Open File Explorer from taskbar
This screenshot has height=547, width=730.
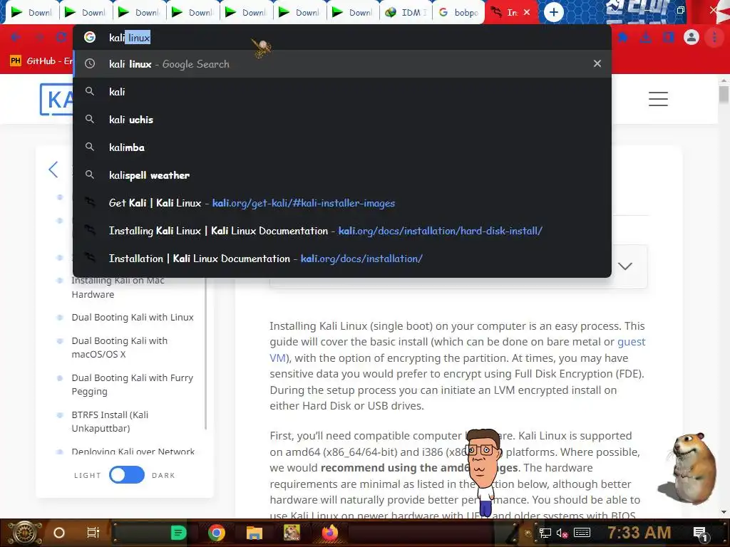pos(255,533)
